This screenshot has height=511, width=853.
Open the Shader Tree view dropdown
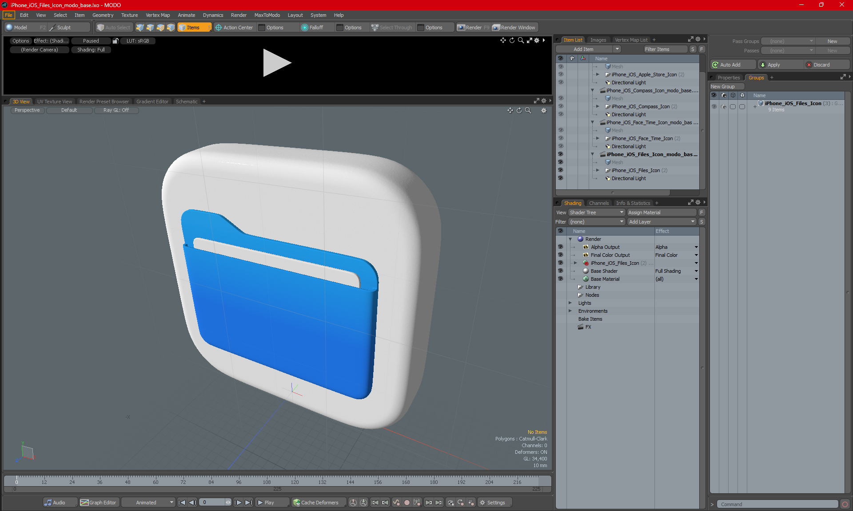(597, 212)
